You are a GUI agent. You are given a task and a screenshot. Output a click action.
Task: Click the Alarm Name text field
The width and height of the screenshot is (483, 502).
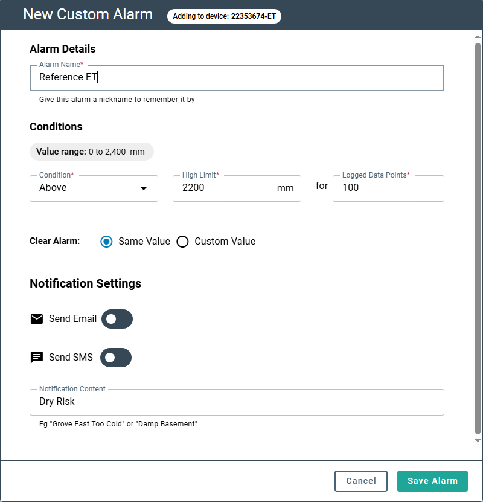pos(236,77)
